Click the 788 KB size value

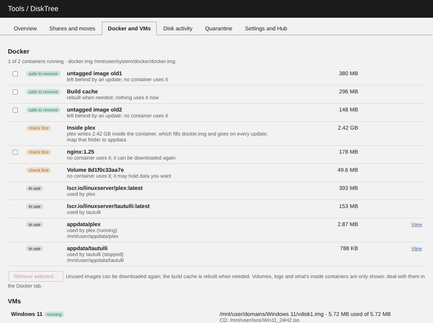pyautogui.click(x=349, y=249)
